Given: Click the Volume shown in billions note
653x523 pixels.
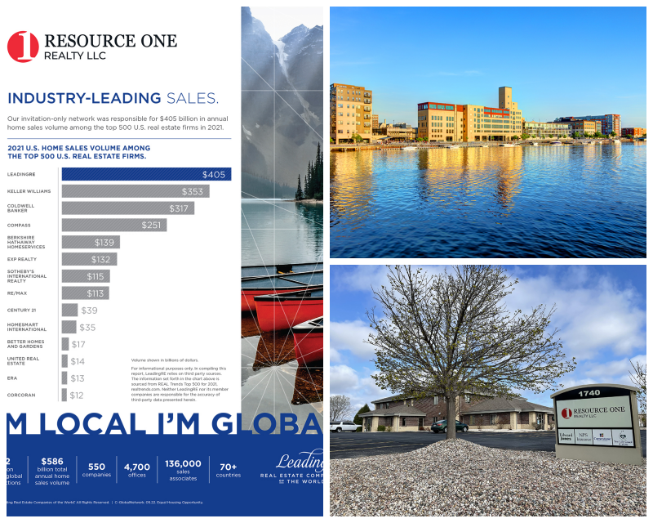Looking at the screenshot, I should click(x=165, y=360).
